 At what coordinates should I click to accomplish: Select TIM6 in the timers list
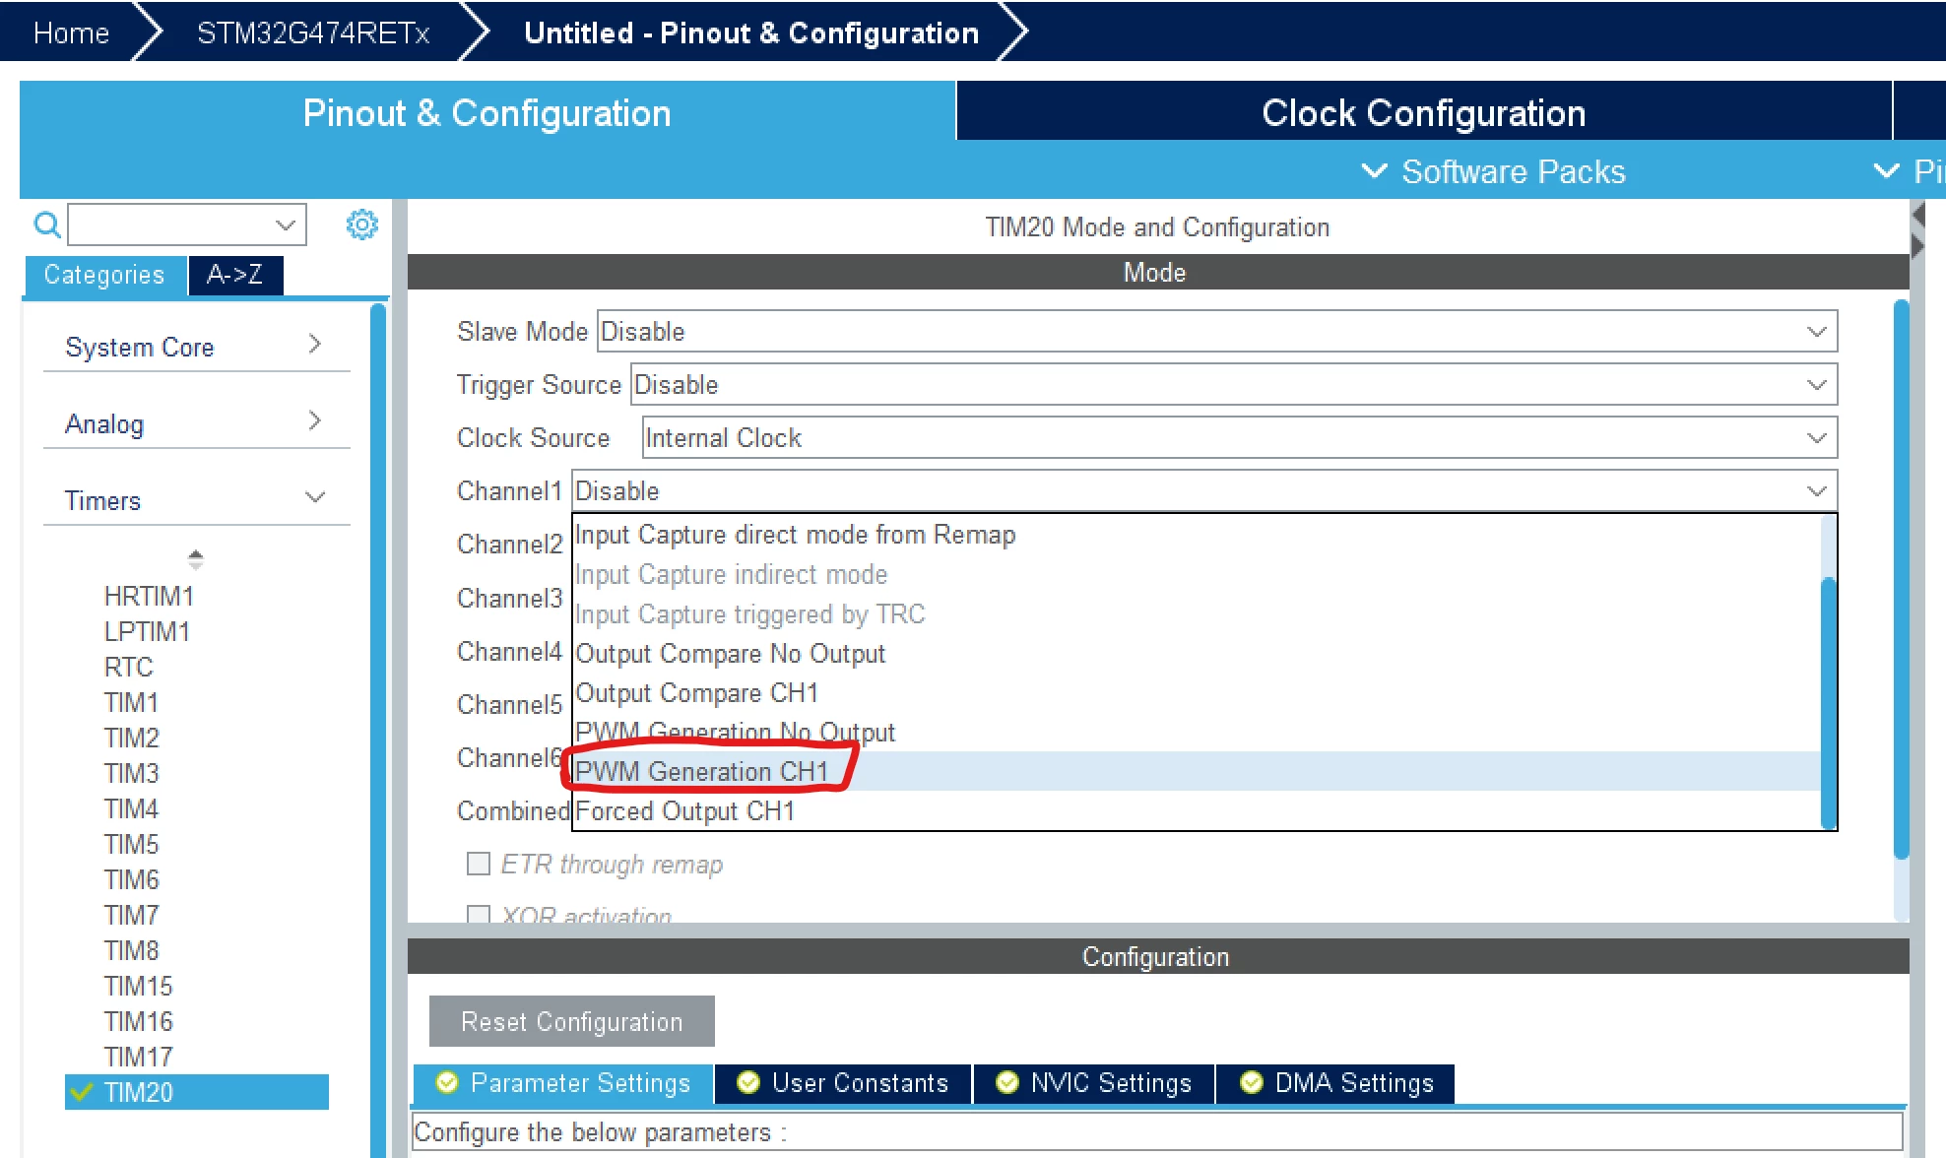[x=131, y=879]
